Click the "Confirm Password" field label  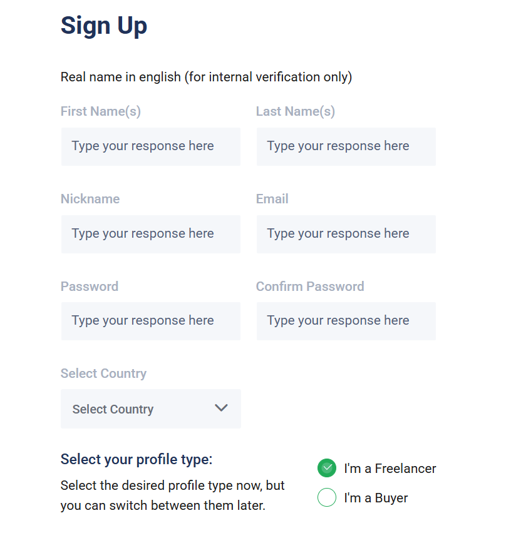pyautogui.click(x=310, y=287)
